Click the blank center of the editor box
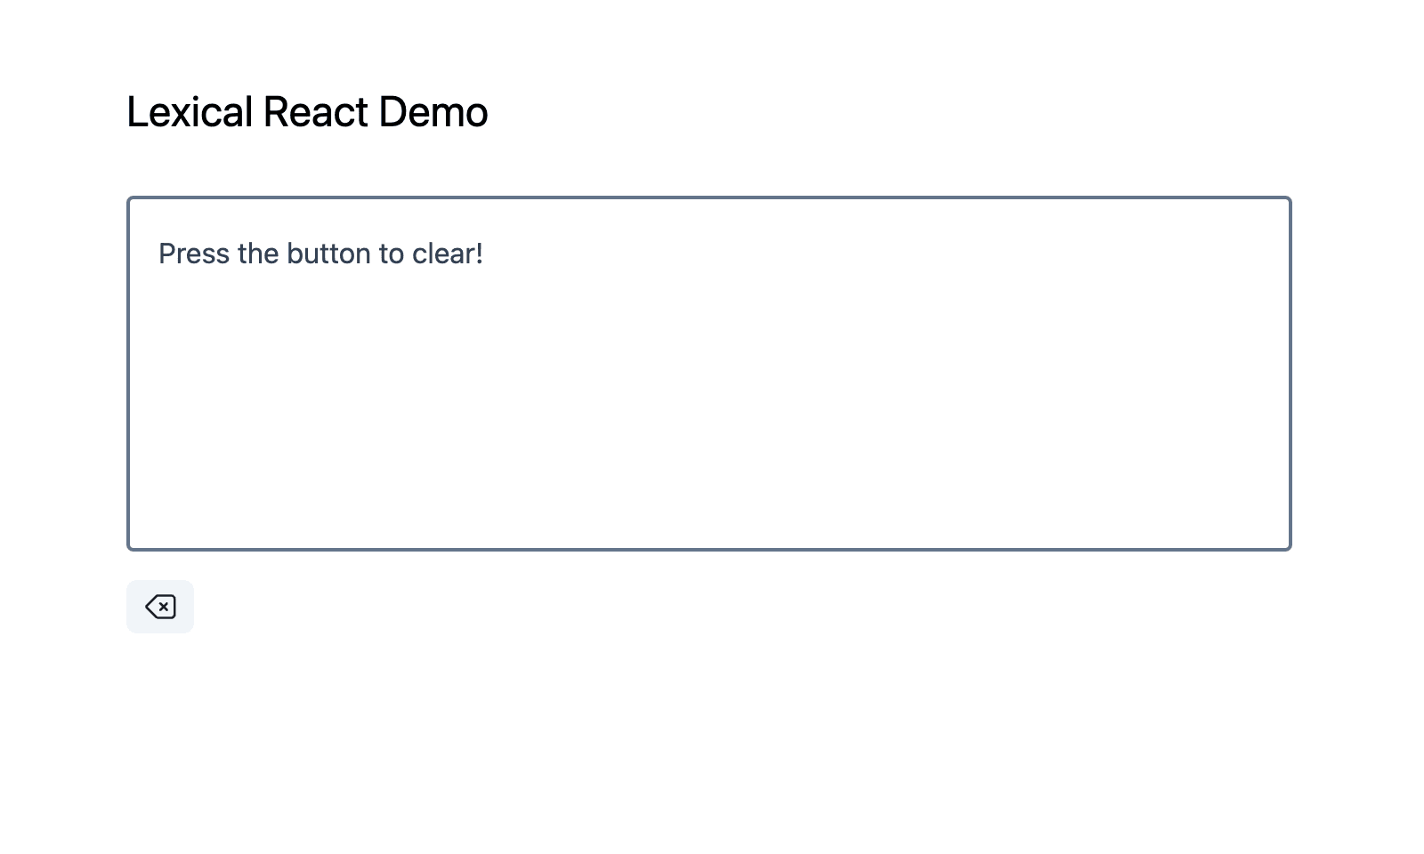 708,374
